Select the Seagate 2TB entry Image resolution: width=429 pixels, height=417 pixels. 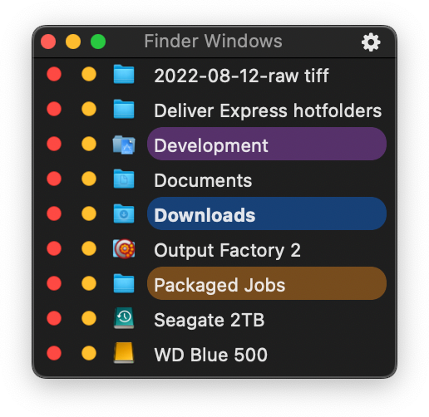210,320
